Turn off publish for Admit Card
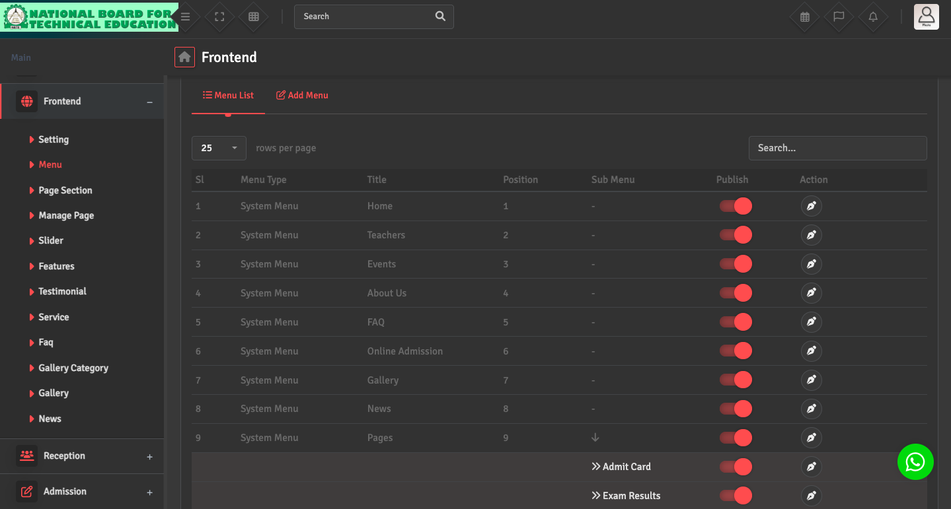The image size is (951, 509). click(736, 467)
